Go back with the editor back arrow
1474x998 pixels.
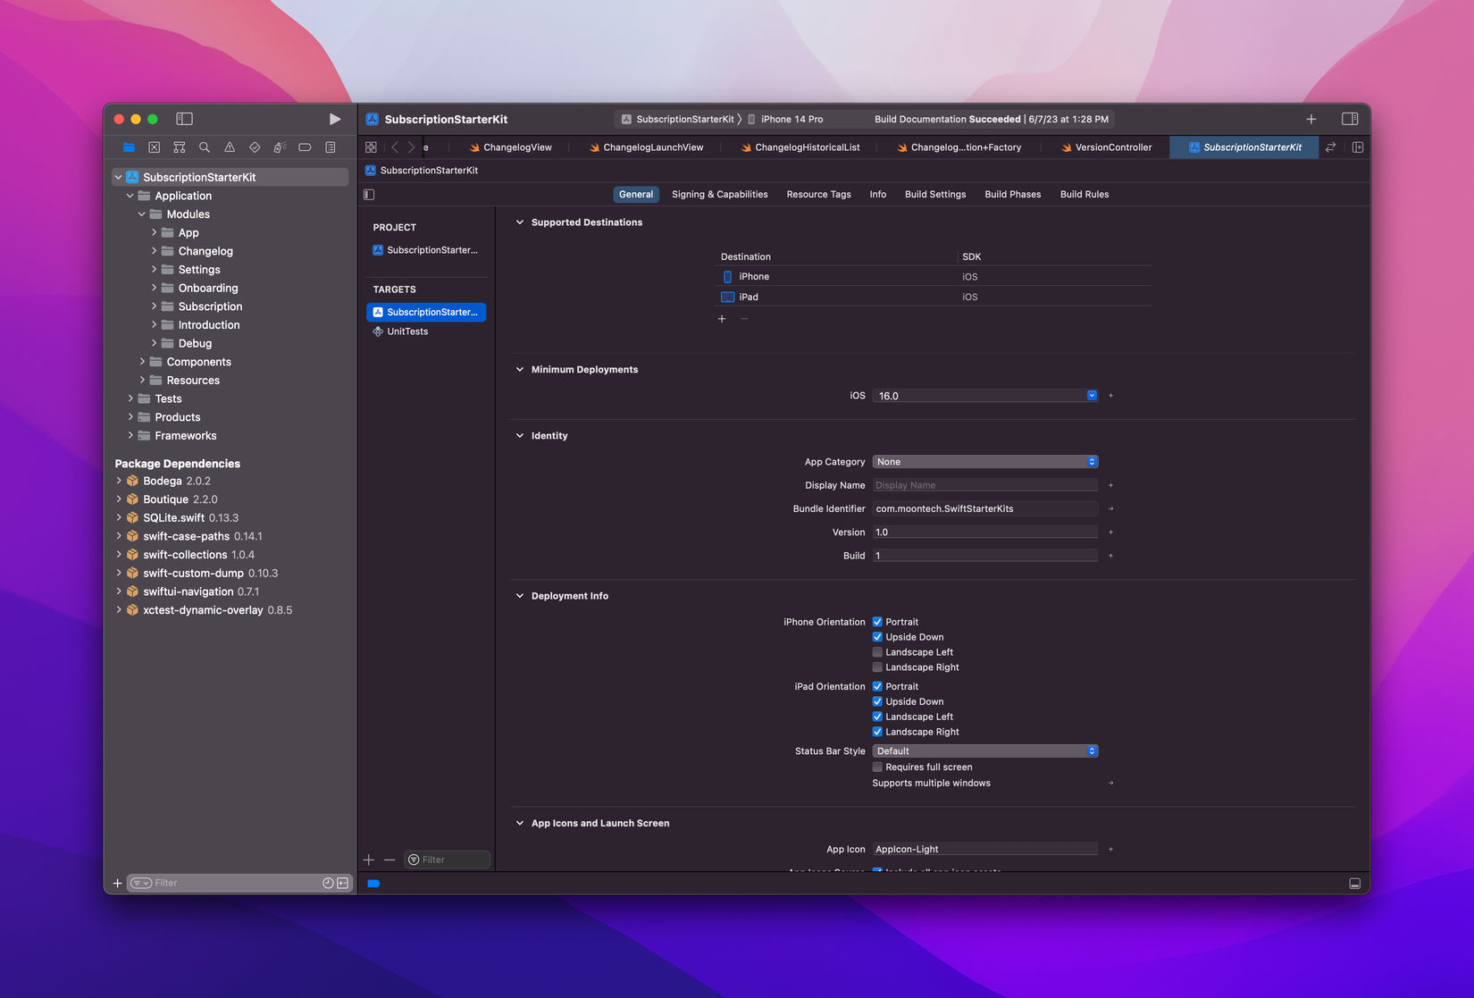coord(395,147)
